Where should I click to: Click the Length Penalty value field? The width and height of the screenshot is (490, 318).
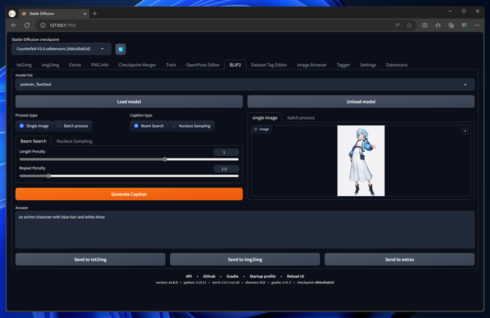(x=226, y=153)
